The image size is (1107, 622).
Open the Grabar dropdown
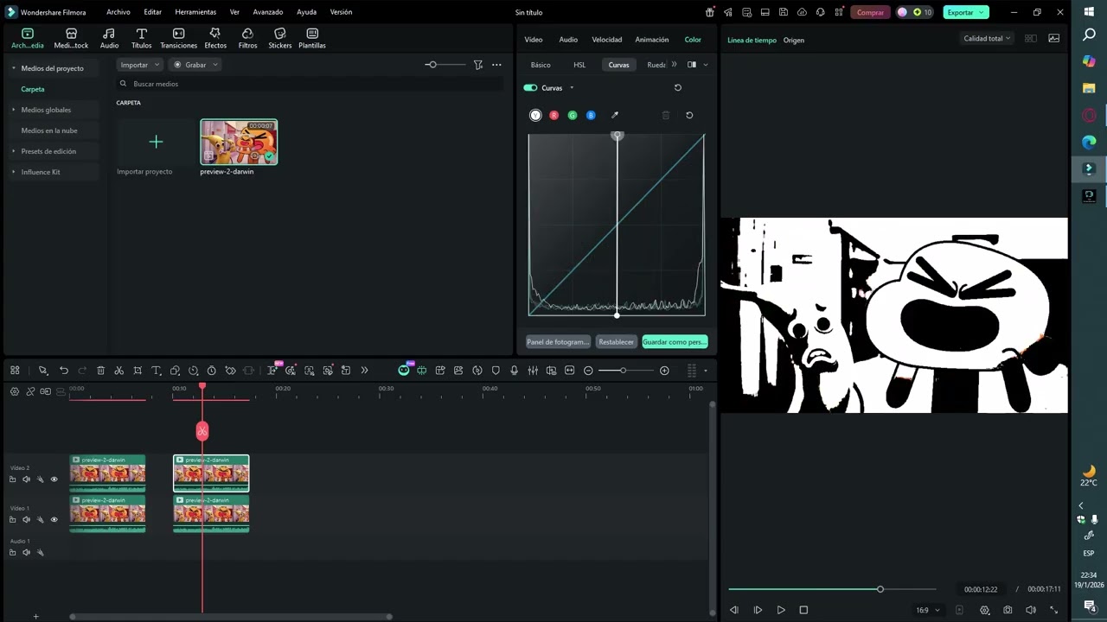tap(195, 65)
